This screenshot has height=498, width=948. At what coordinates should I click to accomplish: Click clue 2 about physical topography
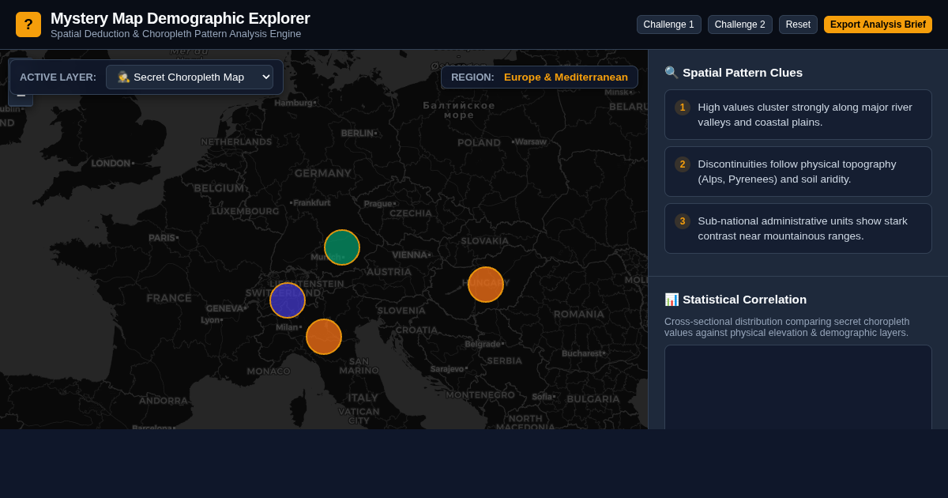[x=798, y=172]
